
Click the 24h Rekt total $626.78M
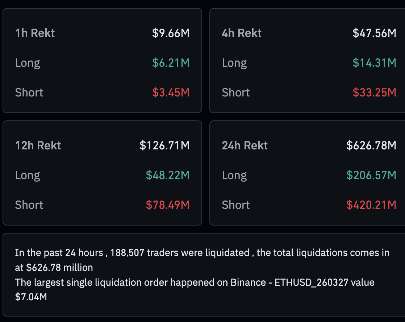coord(371,146)
